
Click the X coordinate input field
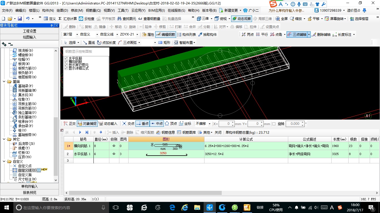pyautogui.click(x=226, y=124)
